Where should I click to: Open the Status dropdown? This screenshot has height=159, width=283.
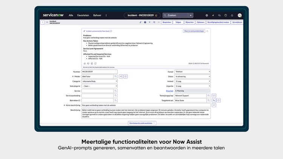click(192, 76)
